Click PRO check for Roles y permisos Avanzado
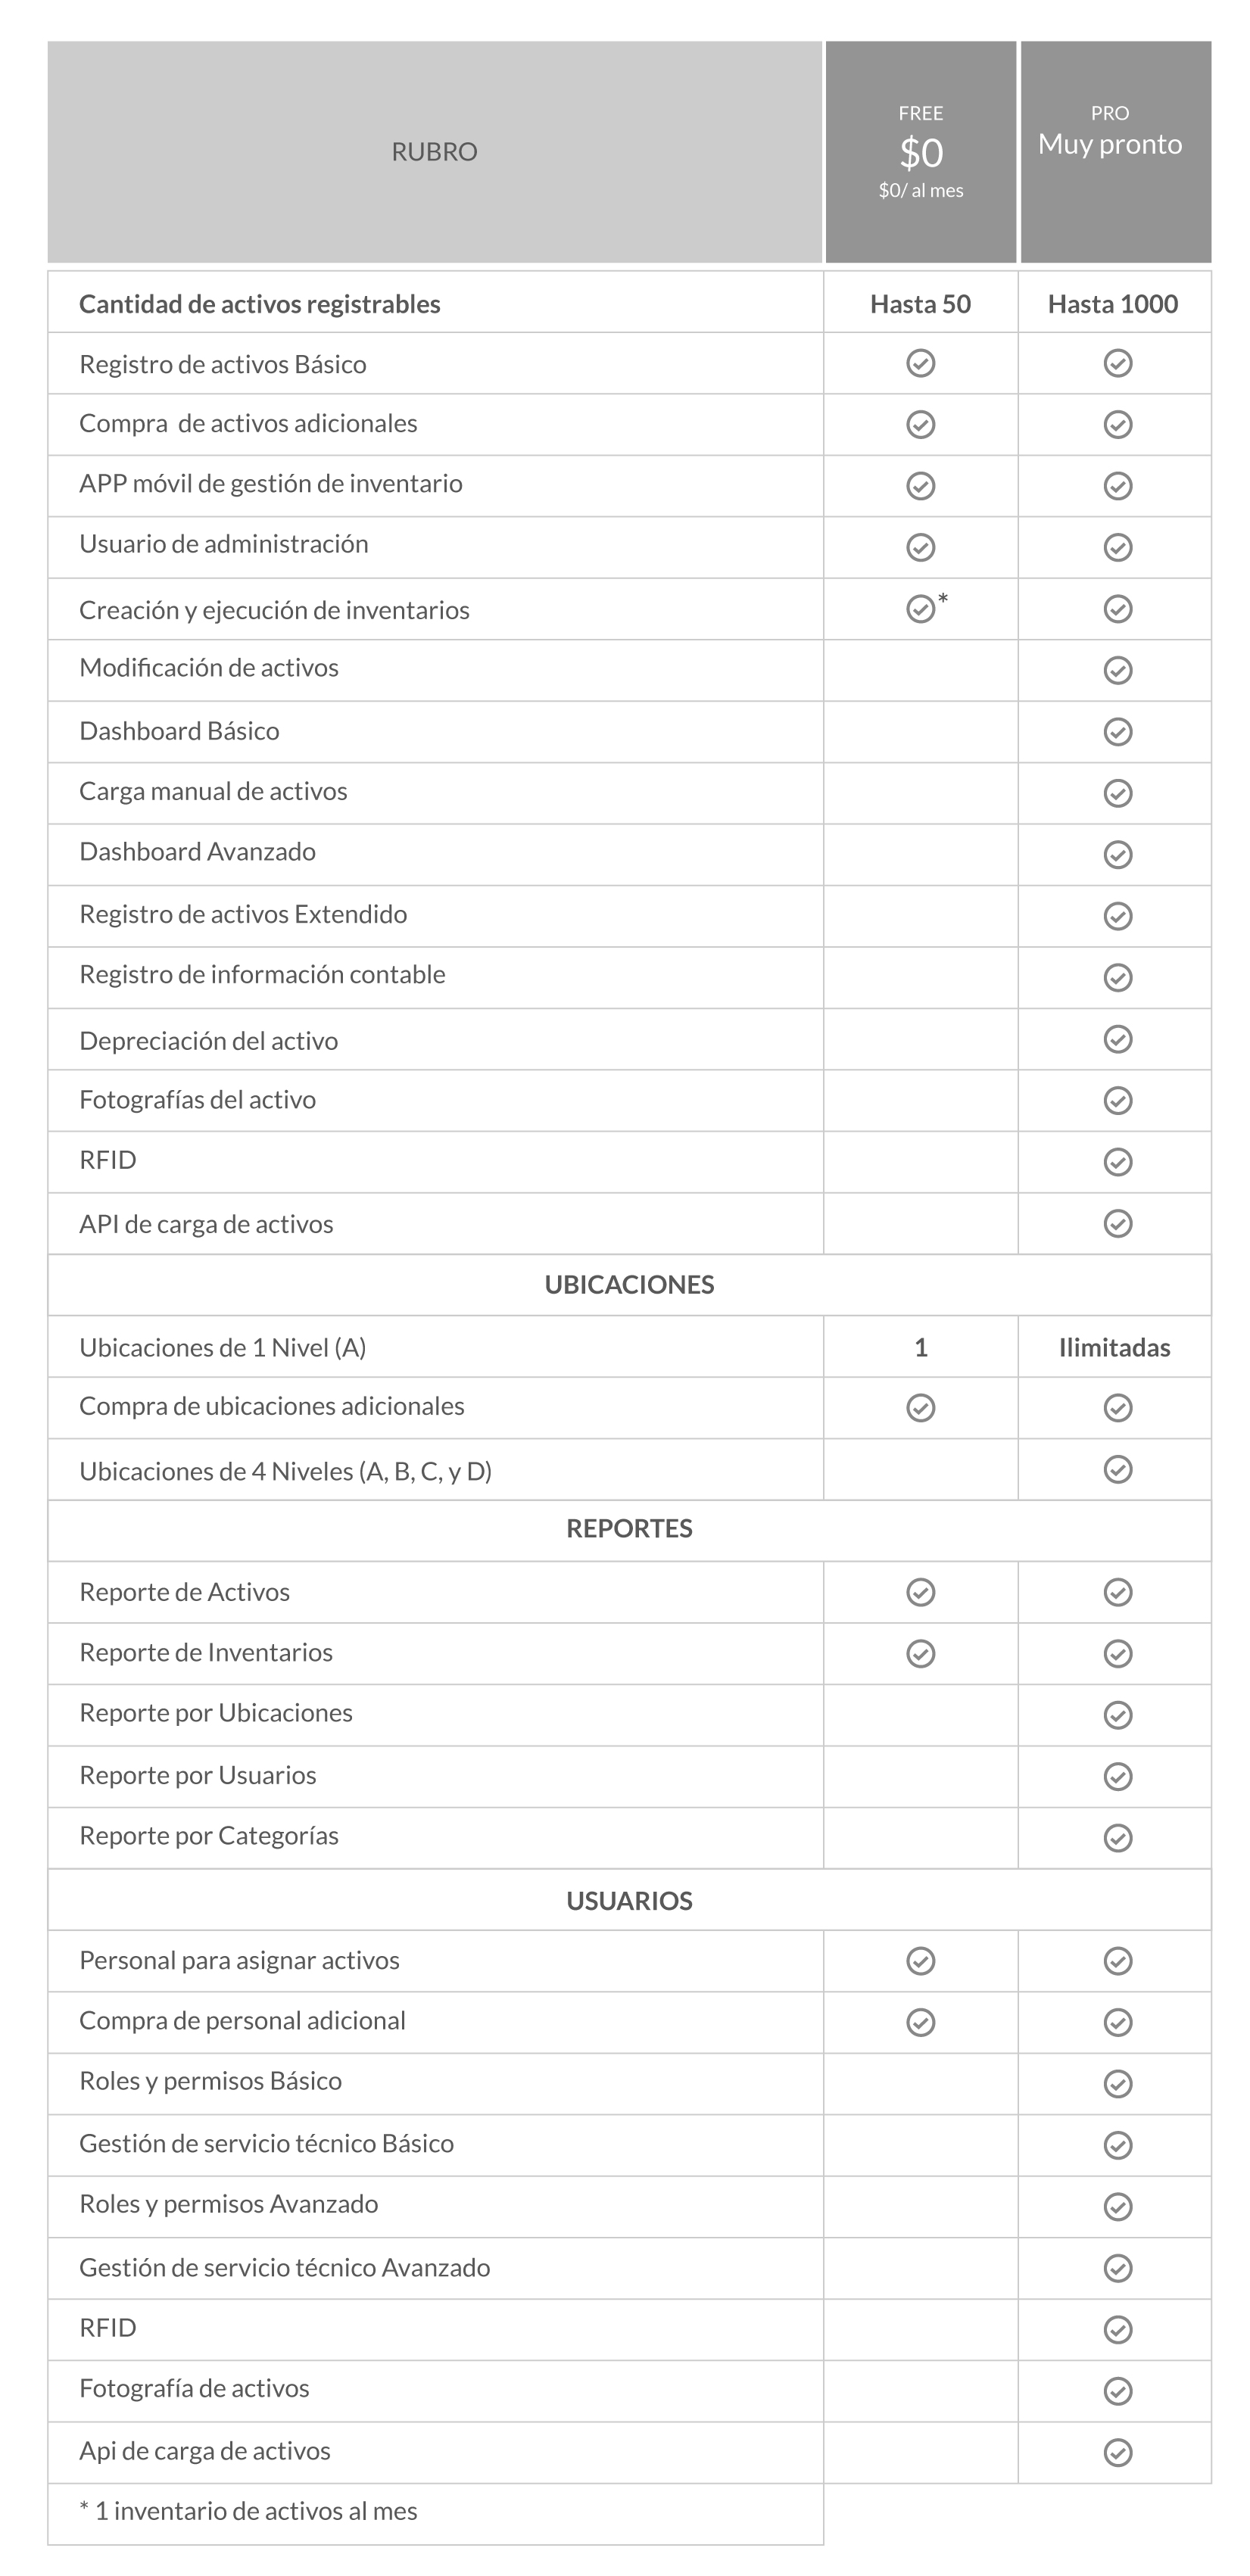This screenshot has height=2576, width=1250. (1117, 2207)
